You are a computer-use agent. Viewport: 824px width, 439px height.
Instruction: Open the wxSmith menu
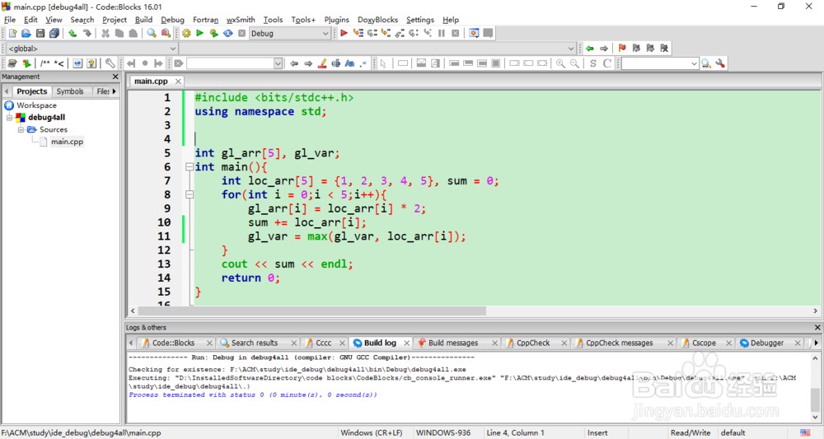coord(241,20)
